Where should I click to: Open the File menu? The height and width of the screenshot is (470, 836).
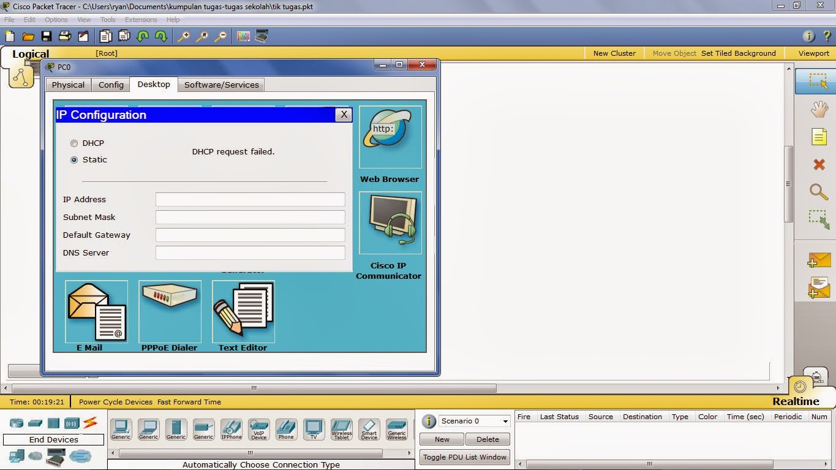pos(9,20)
